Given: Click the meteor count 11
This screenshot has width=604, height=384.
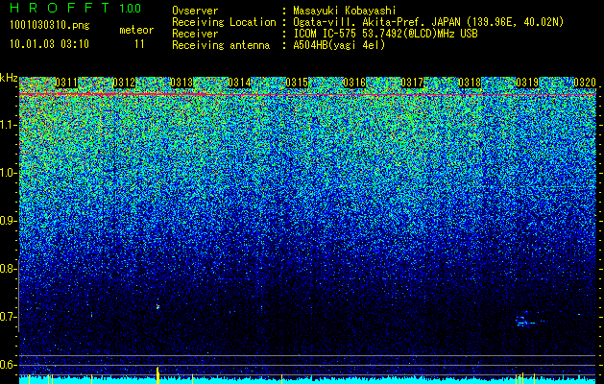Looking at the screenshot, I should [139, 44].
